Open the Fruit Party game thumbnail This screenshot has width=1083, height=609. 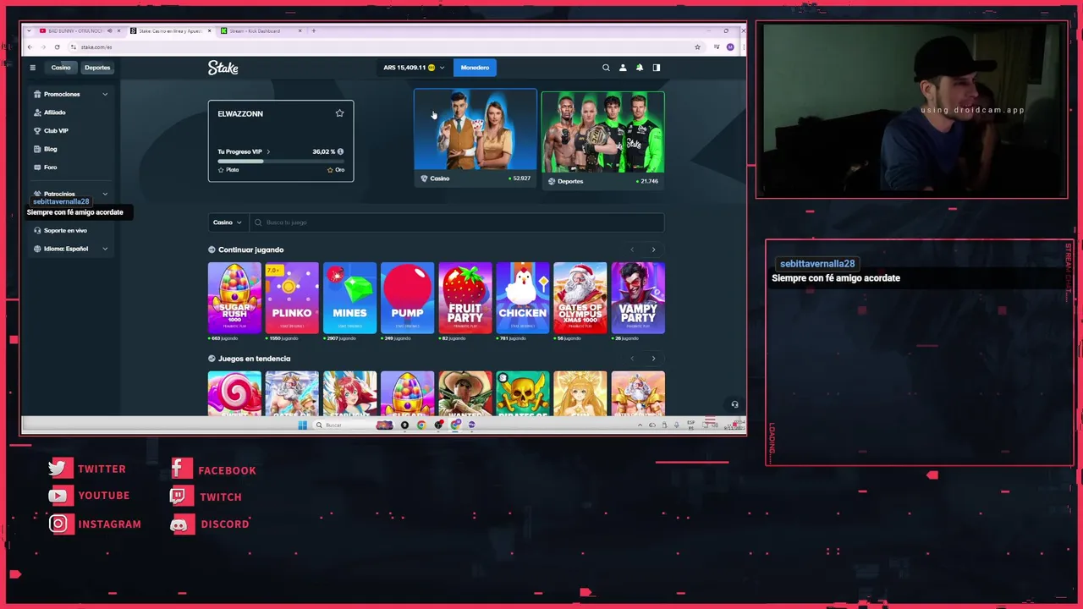465,298
